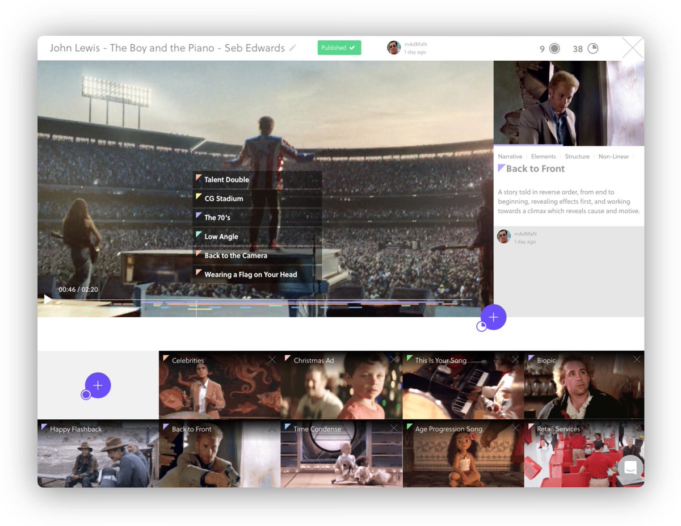Remove the Christmas Ad reference
Viewport: 681px width, 526px height.
(394, 360)
